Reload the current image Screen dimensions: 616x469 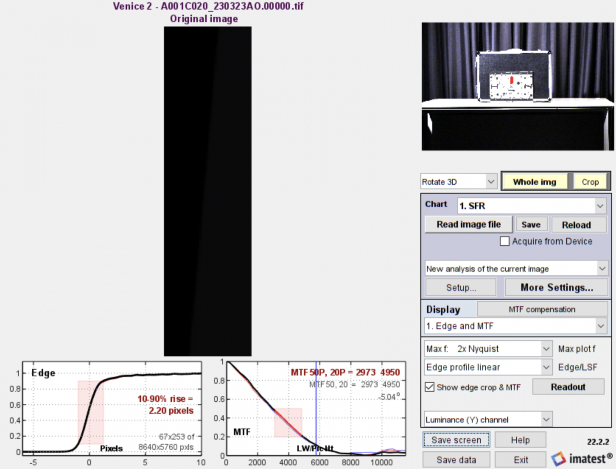(578, 224)
